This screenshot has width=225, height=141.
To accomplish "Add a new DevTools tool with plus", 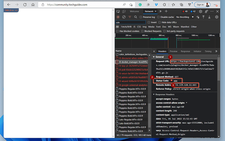I will pyautogui.click(x=166, y=11).
